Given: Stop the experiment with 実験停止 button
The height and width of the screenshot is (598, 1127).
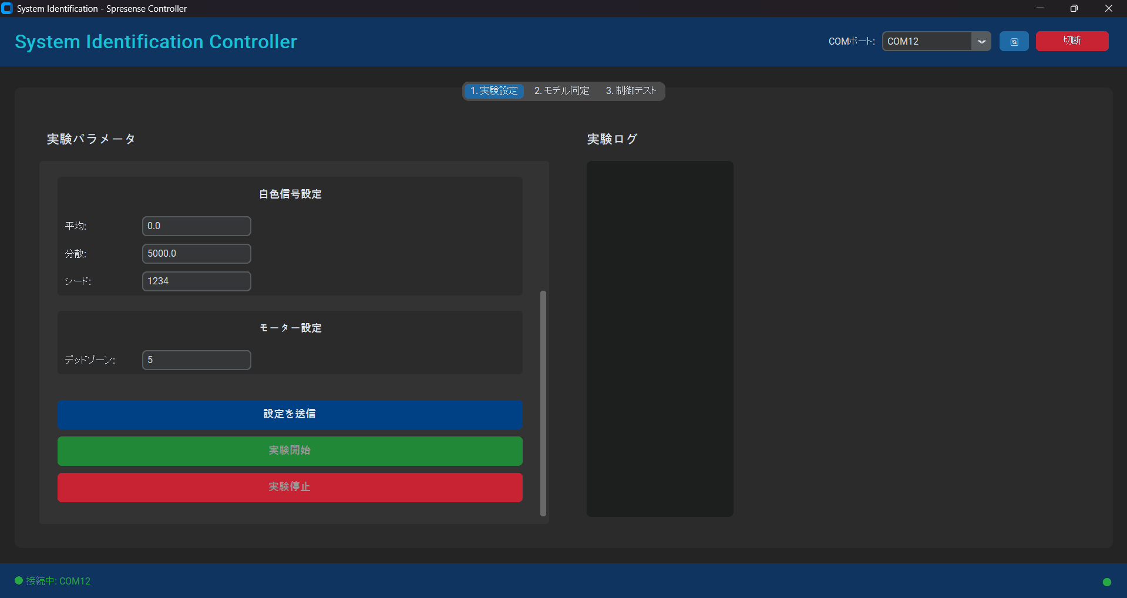Looking at the screenshot, I should 290,487.
